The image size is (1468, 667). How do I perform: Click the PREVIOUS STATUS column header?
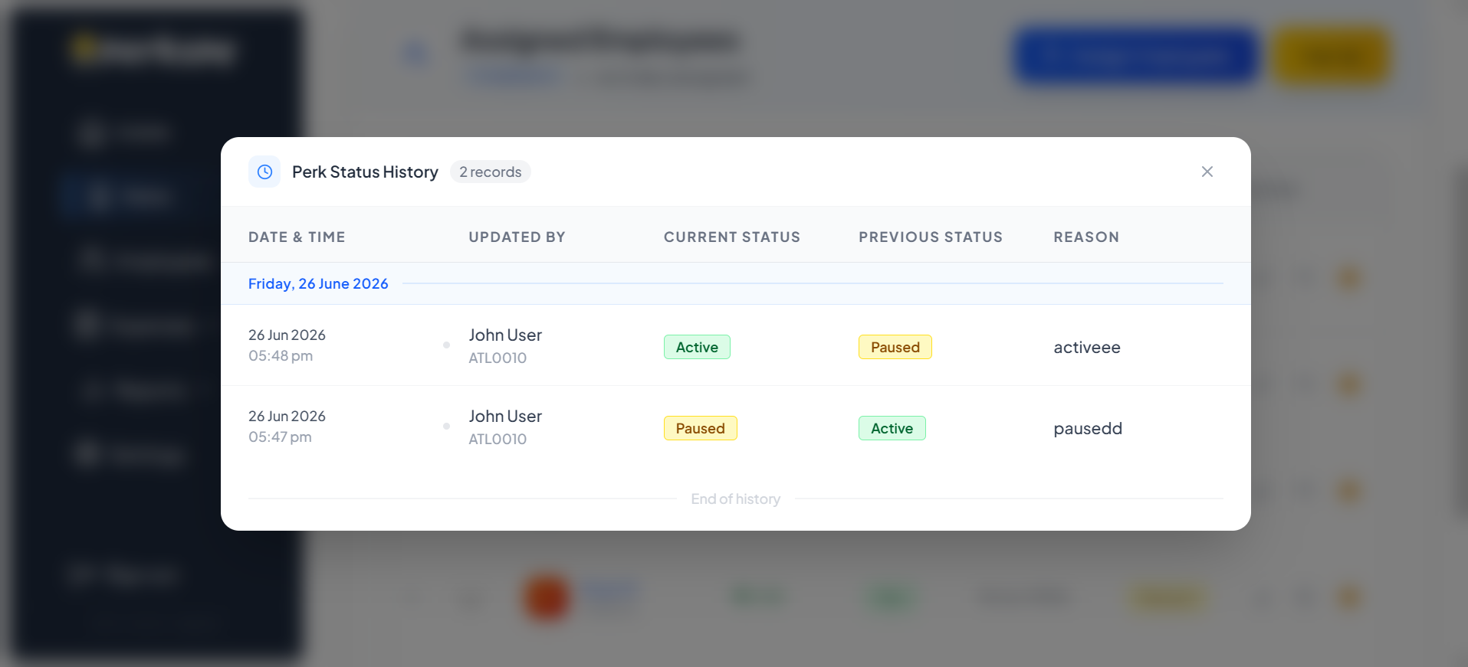click(931, 237)
